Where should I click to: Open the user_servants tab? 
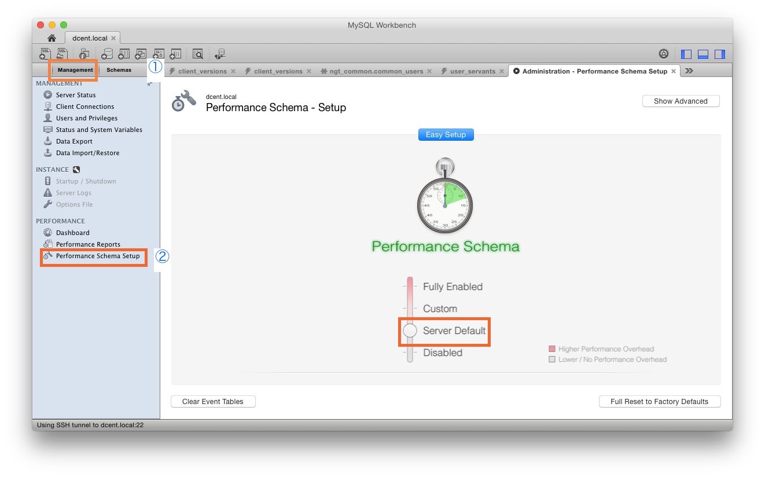pyautogui.click(x=473, y=71)
